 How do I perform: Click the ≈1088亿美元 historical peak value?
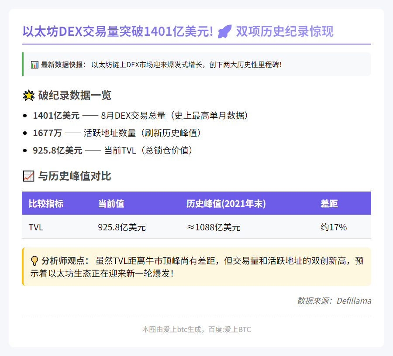(x=214, y=227)
